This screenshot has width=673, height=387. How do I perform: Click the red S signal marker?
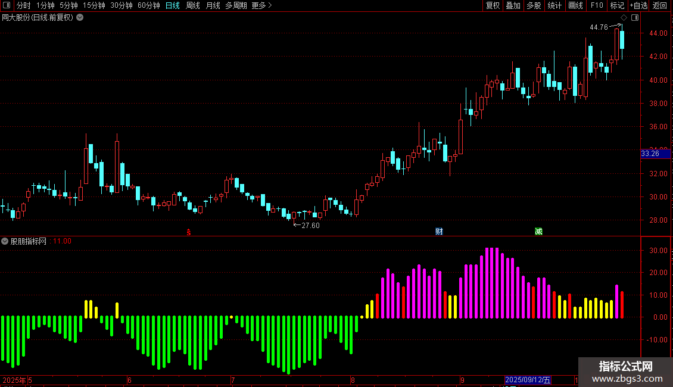click(188, 232)
